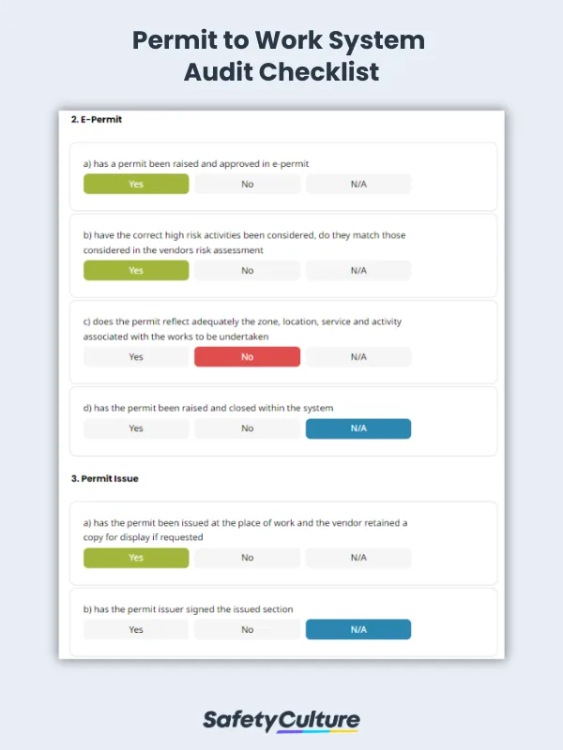Select "No" for permit raised and closed
563x750 pixels.
pyautogui.click(x=247, y=428)
